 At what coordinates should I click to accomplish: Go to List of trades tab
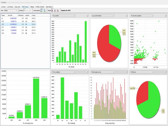coord(9,6)
